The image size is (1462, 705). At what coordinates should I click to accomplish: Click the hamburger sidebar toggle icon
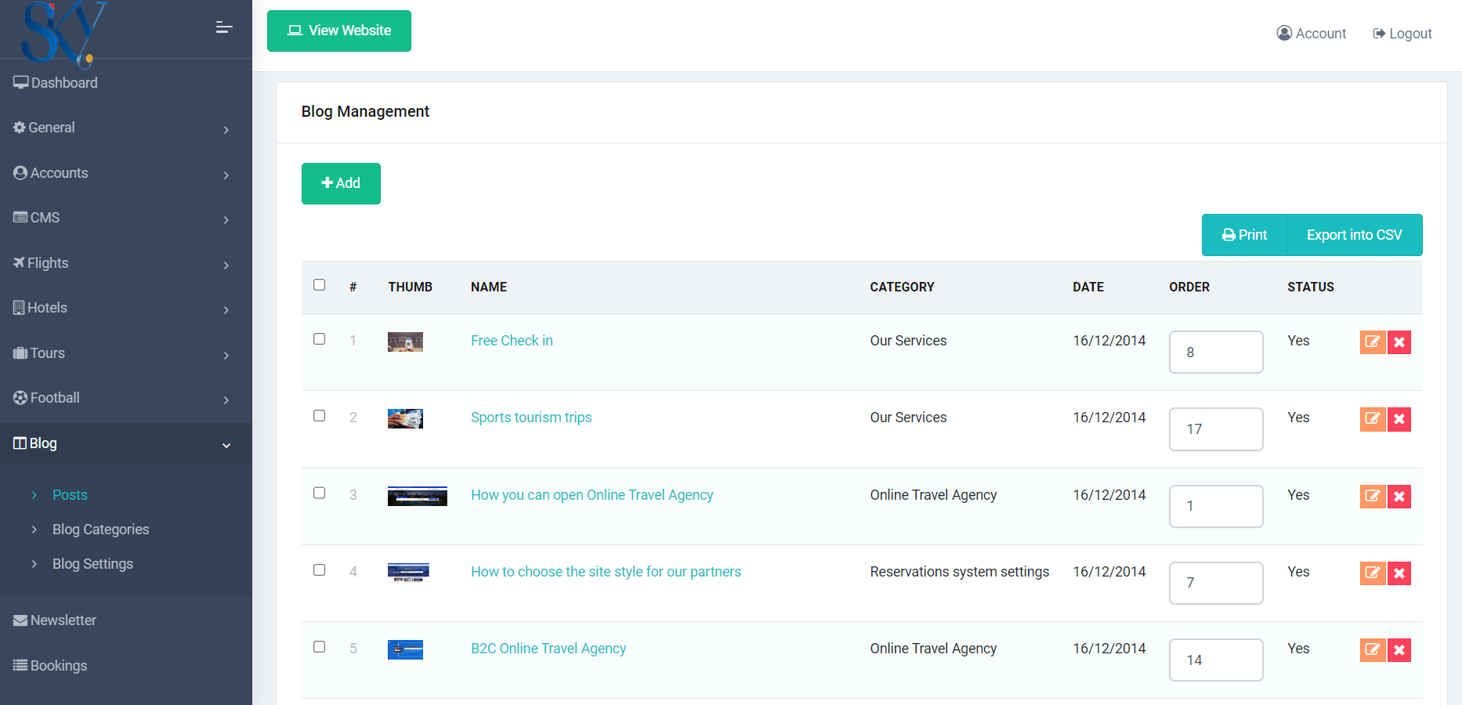pyautogui.click(x=224, y=28)
